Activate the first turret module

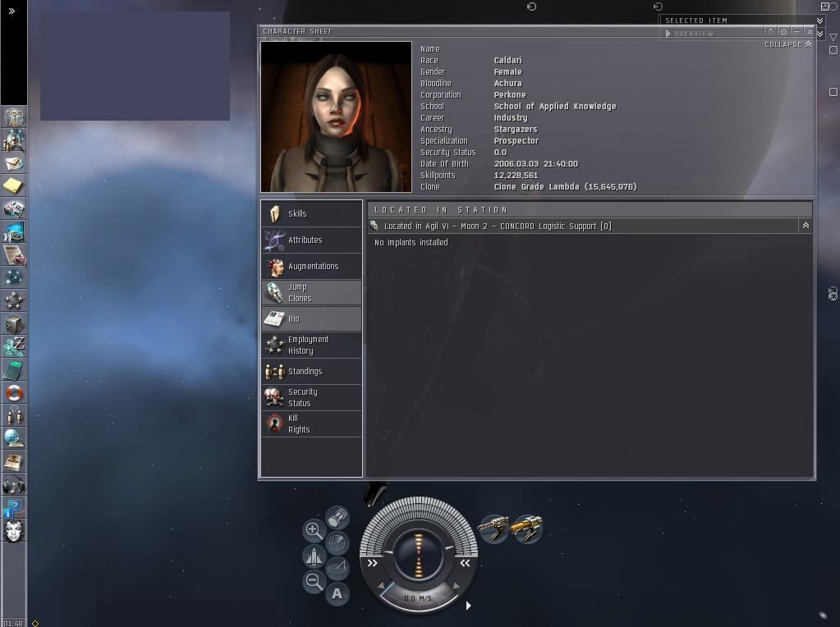(x=493, y=529)
